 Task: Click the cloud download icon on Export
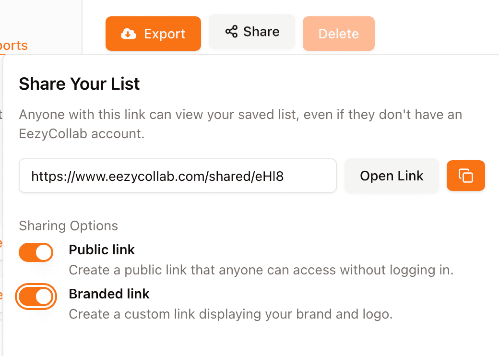[129, 34]
